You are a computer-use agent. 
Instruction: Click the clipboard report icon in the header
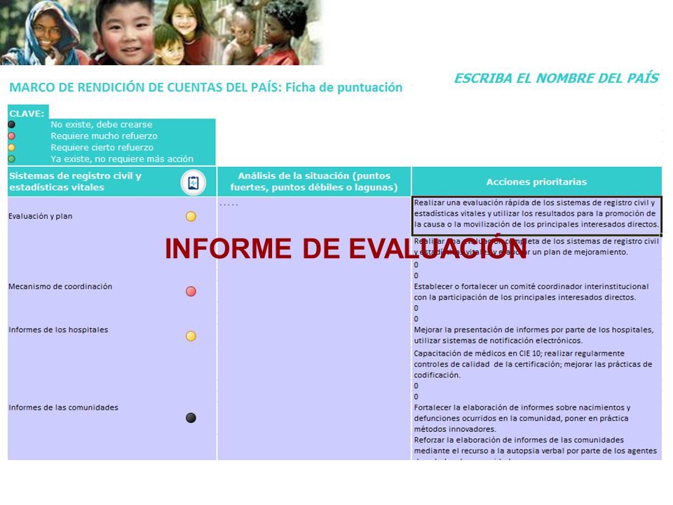[193, 182]
